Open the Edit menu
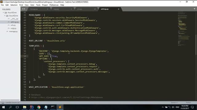Image resolution: width=197 pixels, height=110 pixels. coord(7,5)
